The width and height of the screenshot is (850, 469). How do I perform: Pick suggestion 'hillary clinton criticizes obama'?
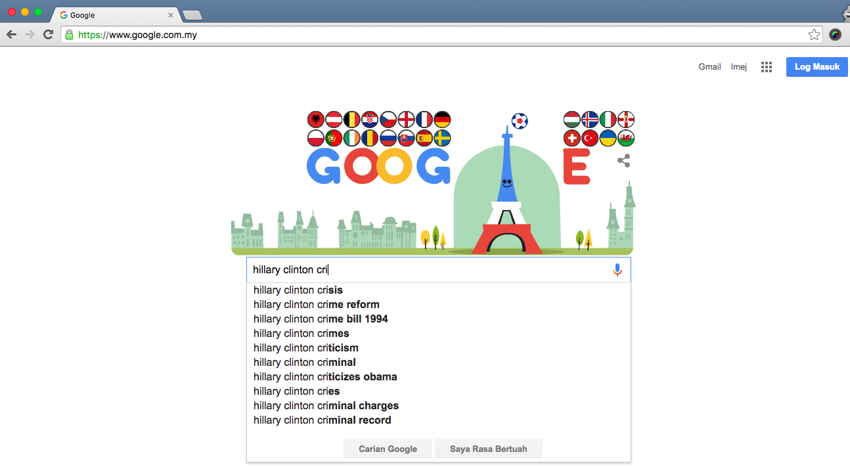439,377
